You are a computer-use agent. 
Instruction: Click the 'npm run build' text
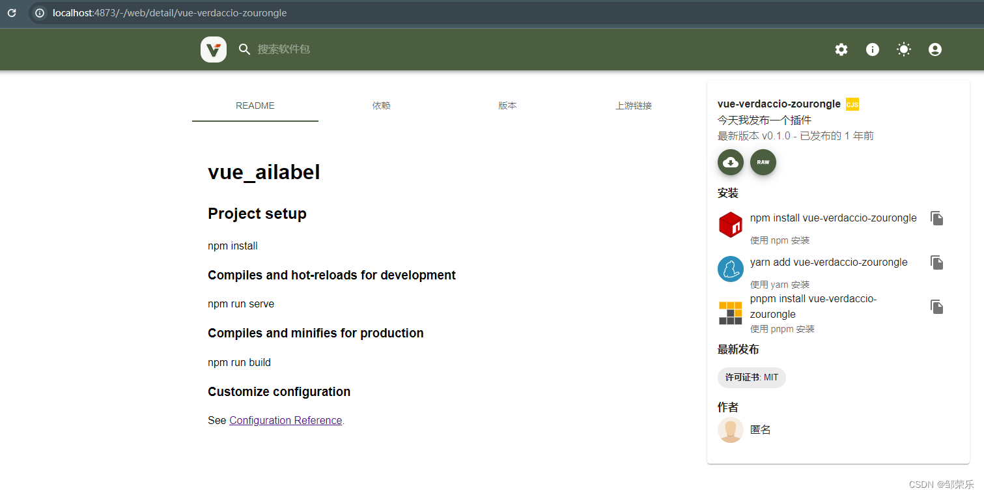coord(239,363)
